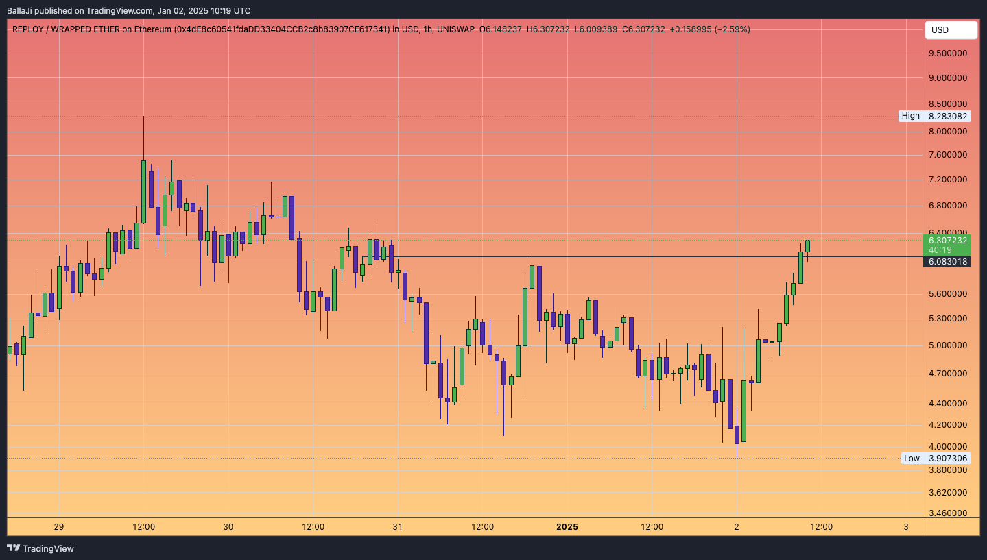Click the 9.000000 price axis label
Viewport: 987px width, 560px height.
coord(948,78)
